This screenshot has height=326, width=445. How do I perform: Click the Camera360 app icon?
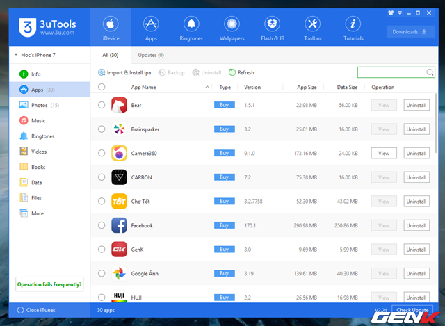(119, 153)
